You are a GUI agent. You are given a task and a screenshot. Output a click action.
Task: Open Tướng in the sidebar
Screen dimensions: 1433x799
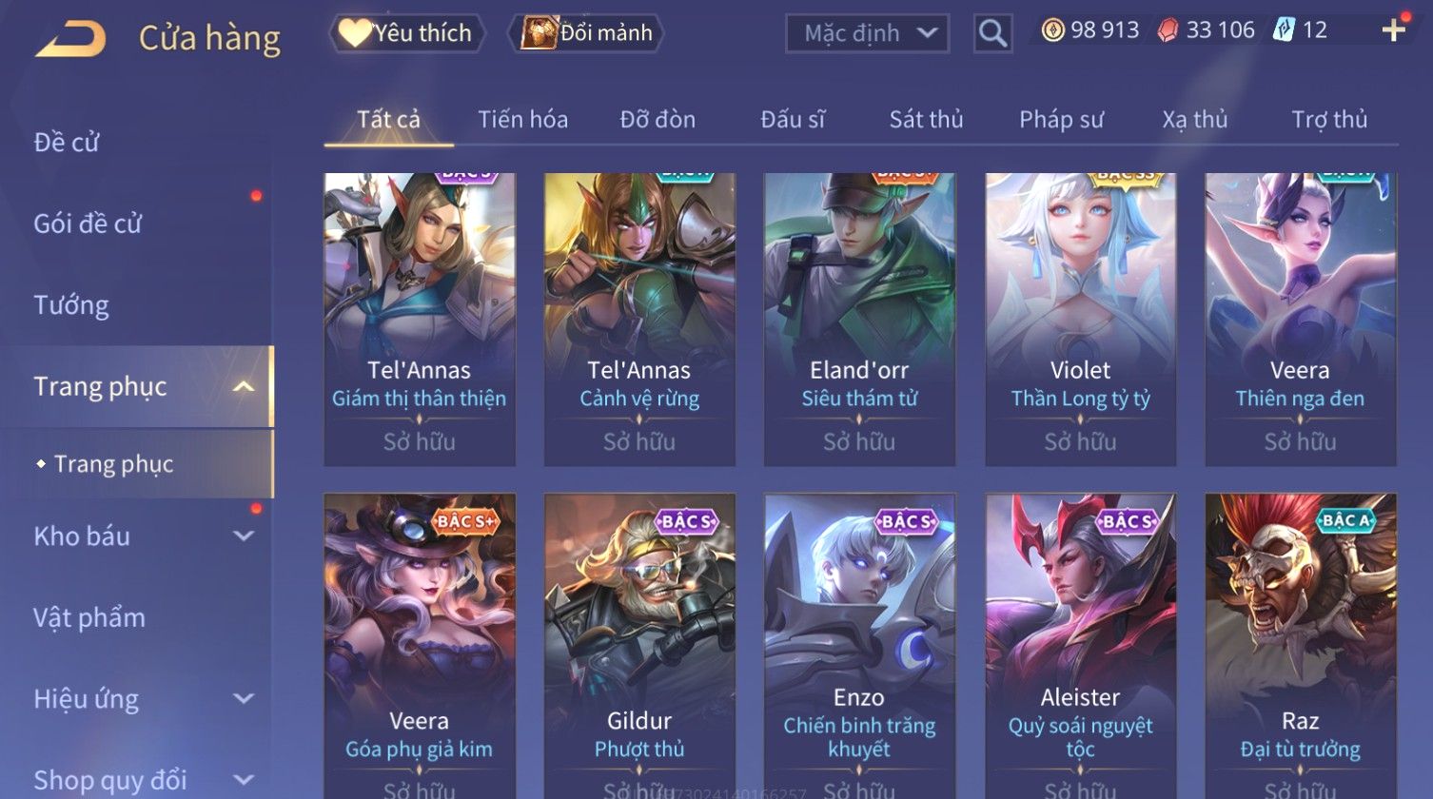71,305
